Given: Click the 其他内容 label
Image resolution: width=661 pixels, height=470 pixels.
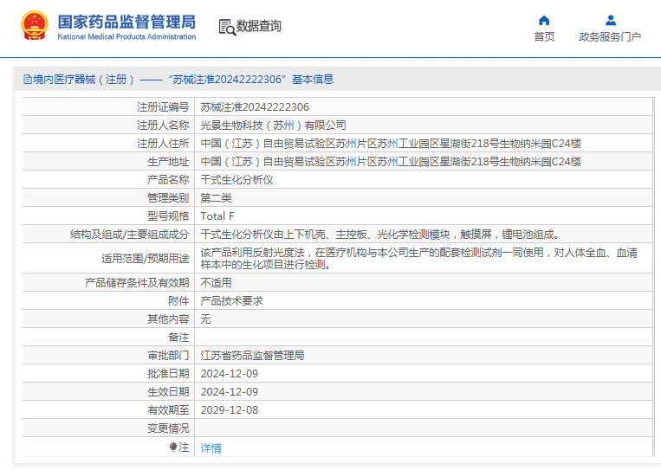Looking at the screenshot, I should point(168,319).
